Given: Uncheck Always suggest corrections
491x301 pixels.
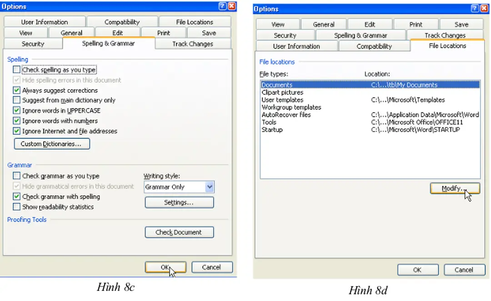Looking at the screenshot, I should 17,90.
